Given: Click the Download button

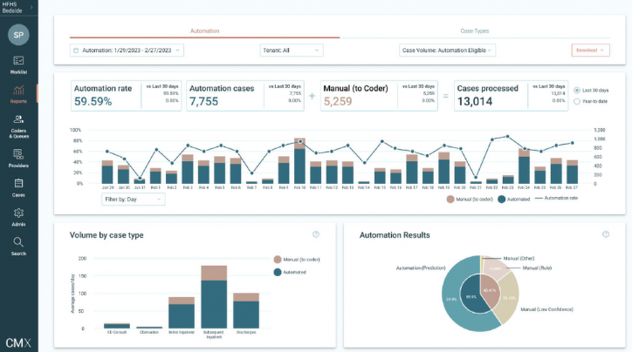Looking at the screenshot, I should [590, 50].
